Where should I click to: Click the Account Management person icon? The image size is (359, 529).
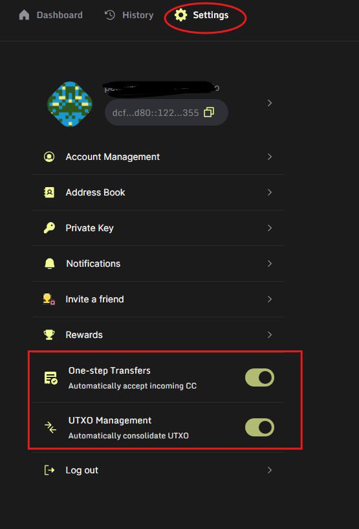[x=49, y=157]
